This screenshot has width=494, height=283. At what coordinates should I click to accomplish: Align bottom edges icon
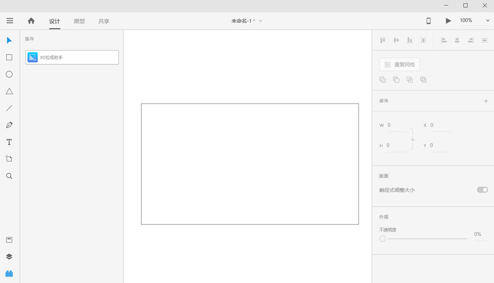click(410, 40)
